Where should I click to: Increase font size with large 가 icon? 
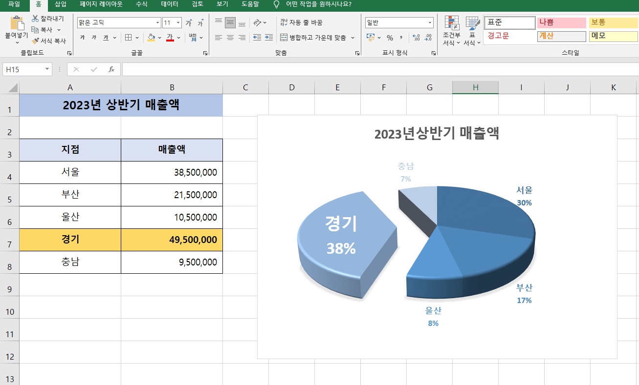tap(189, 23)
